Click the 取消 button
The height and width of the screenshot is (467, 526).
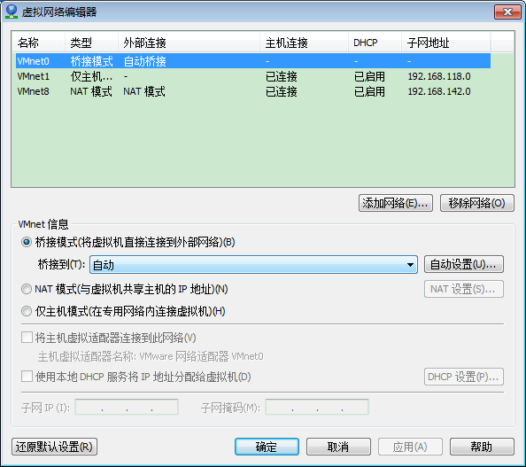[x=338, y=447]
